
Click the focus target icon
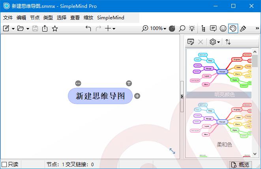click(172, 28)
